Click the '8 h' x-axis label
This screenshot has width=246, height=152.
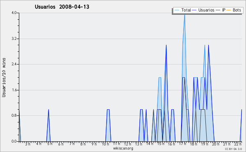coord(83,144)
